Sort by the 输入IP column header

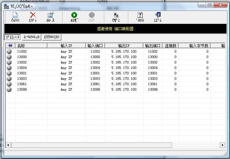[66, 46]
